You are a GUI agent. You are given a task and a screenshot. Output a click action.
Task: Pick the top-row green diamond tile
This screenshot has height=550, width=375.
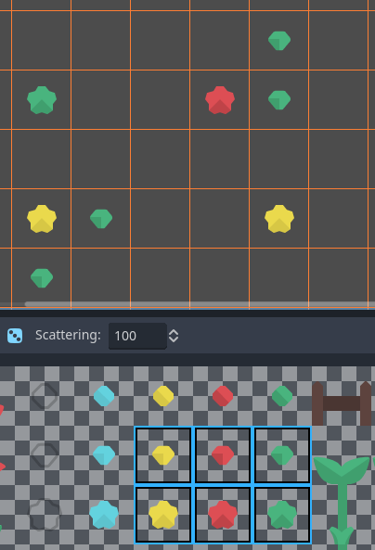point(282,396)
